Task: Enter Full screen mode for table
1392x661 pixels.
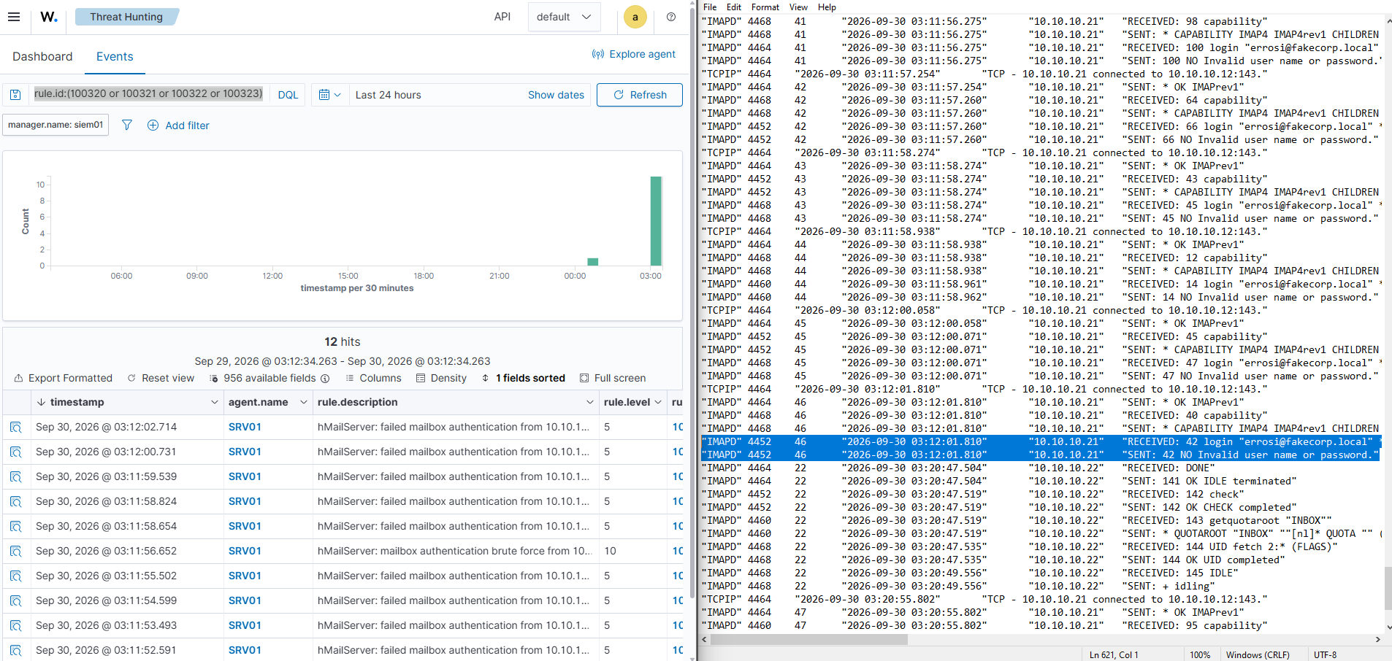Action: pos(613,378)
